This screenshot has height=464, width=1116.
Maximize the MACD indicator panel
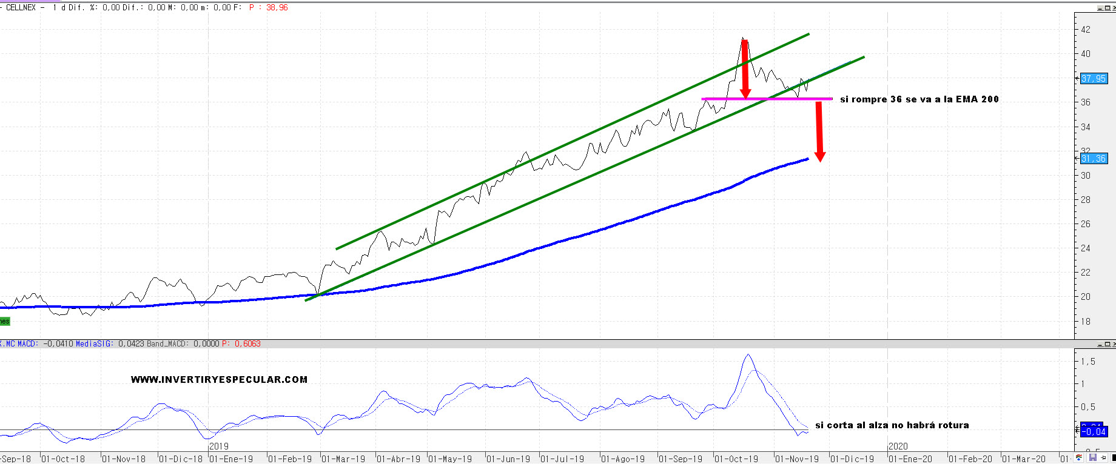pos(1106,344)
